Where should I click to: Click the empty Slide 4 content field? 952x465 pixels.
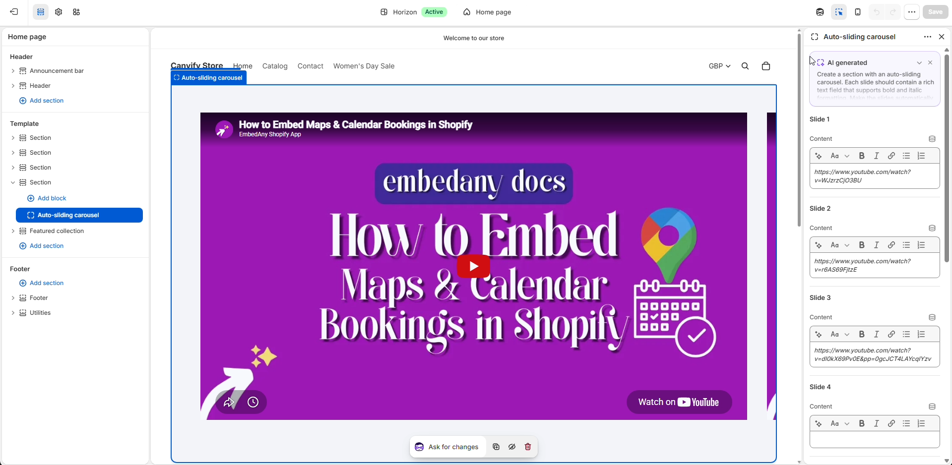point(875,440)
